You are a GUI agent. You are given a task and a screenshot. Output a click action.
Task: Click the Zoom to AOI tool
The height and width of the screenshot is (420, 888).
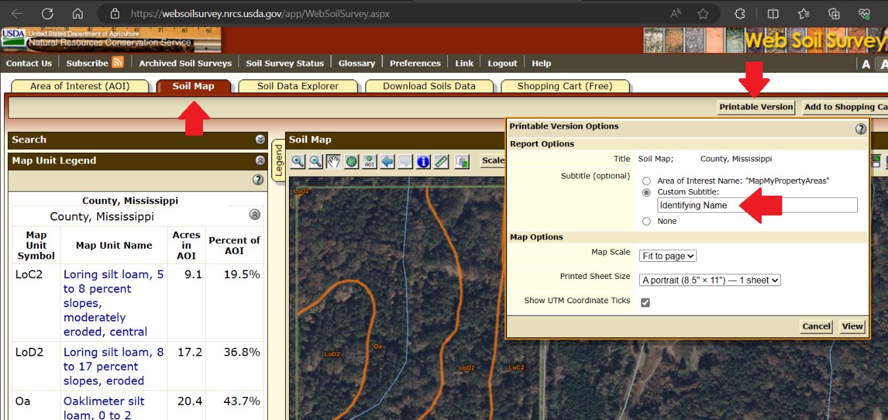(369, 161)
